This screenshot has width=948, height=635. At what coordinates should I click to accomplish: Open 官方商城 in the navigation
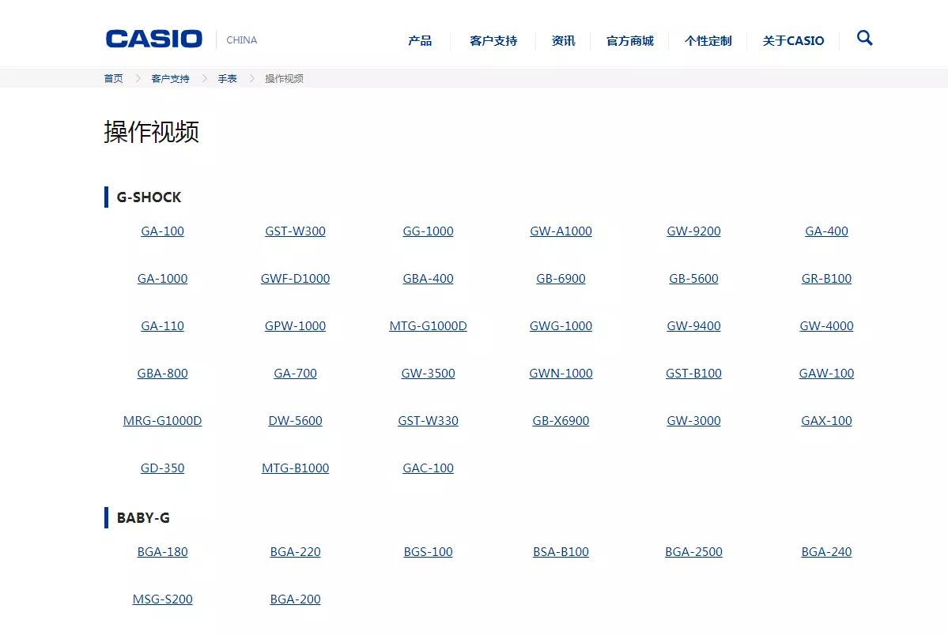(630, 40)
